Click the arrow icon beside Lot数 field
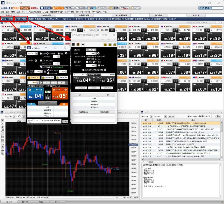Viewport: 224px width, 204px height. pos(98,53)
